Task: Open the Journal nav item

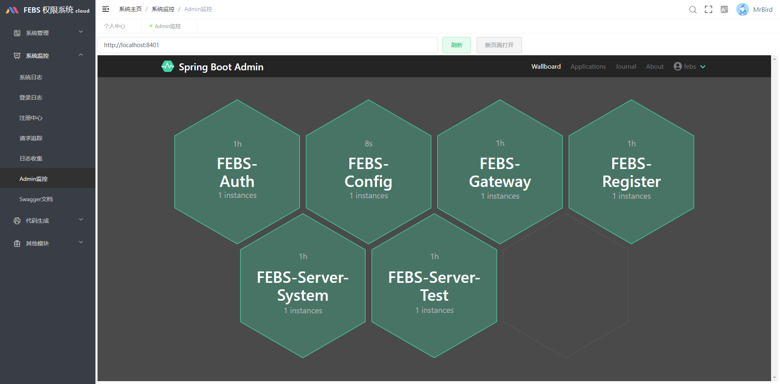Action: (626, 66)
